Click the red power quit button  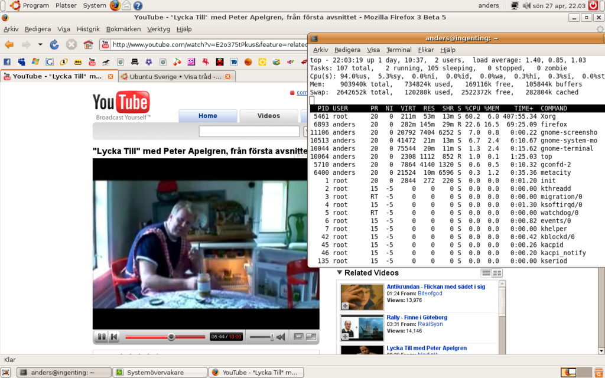pyautogui.click(x=593, y=5)
